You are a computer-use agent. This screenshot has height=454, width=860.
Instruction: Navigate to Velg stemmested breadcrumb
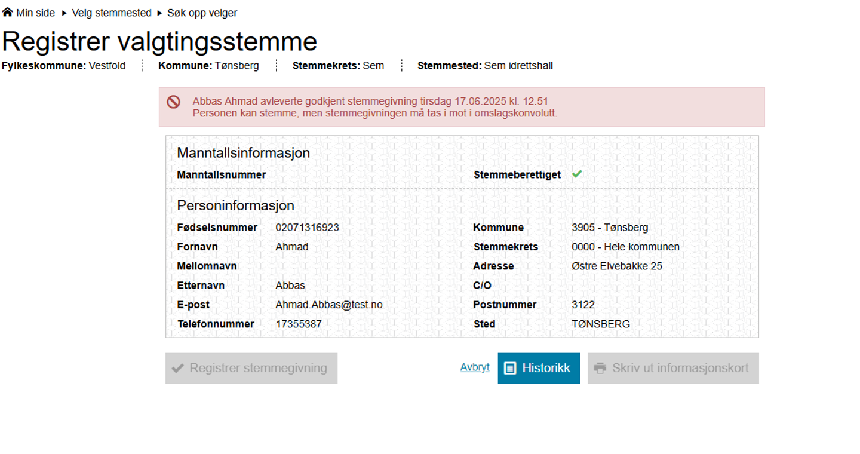pos(112,13)
